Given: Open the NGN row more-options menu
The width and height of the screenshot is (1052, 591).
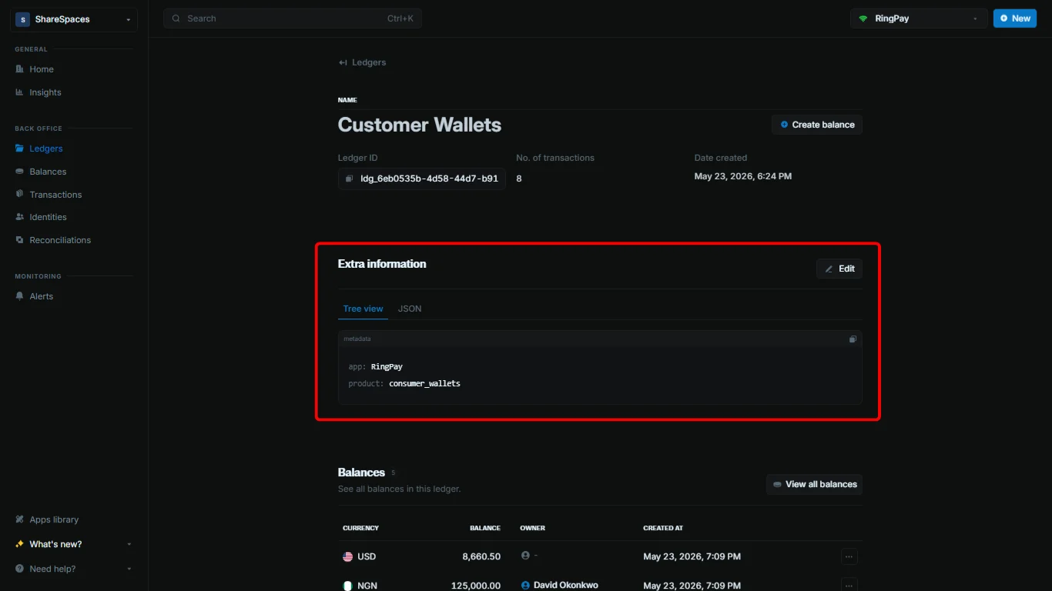Looking at the screenshot, I should (x=849, y=585).
